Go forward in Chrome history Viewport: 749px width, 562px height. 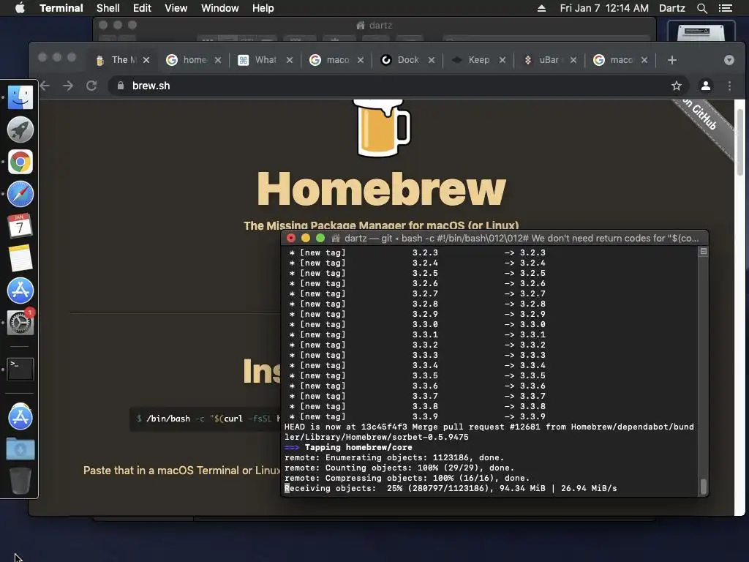point(68,86)
